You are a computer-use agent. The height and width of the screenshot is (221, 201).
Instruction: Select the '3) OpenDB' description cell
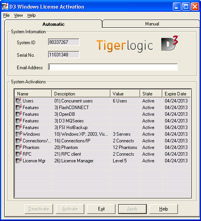pyautogui.click(x=81, y=114)
